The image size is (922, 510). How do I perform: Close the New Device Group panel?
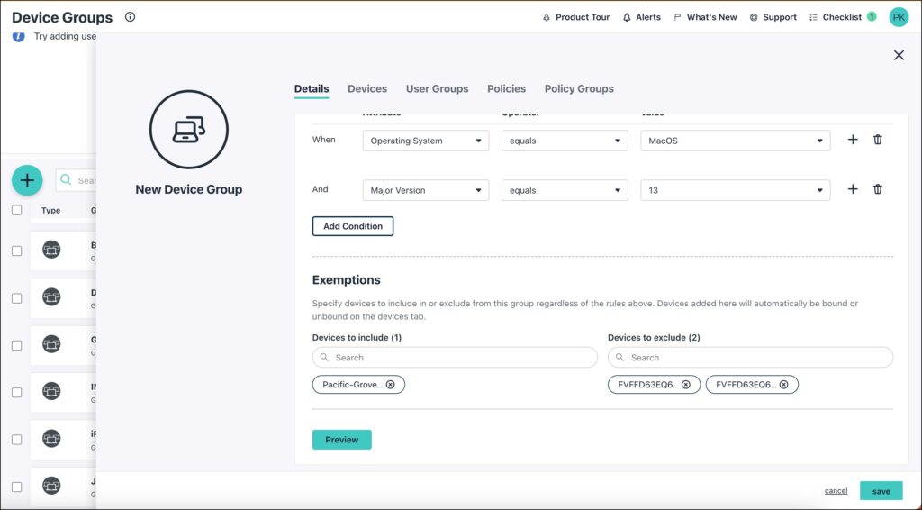pyautogui.click(x=899, y=55)
